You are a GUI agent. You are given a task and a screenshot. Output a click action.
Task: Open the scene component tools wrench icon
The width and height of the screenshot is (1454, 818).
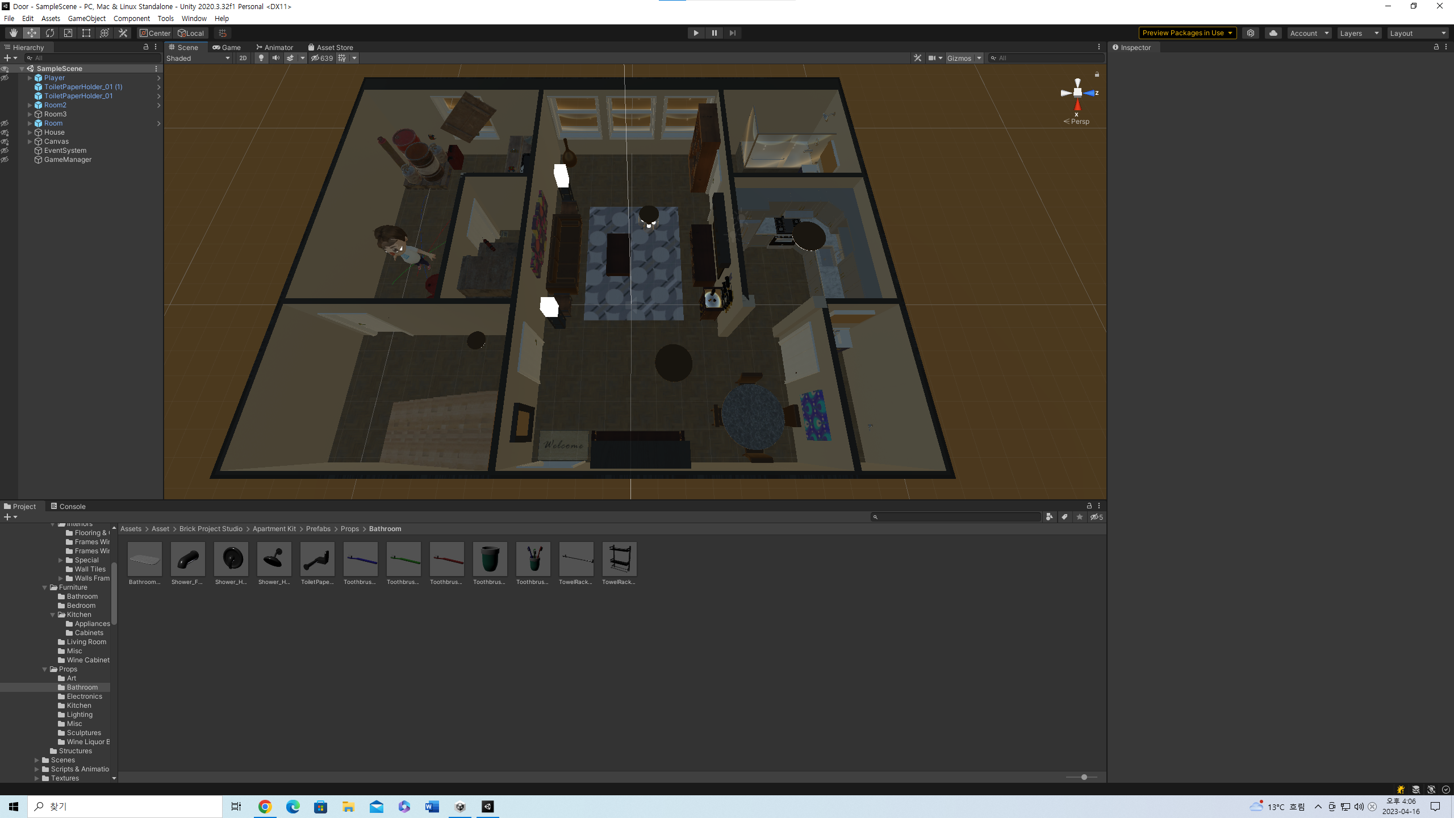(x=917, y=58)
